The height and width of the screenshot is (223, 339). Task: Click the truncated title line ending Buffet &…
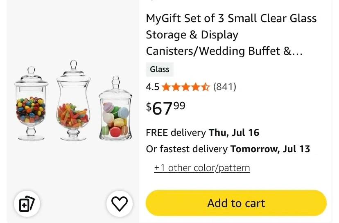[x=224, y=51]
